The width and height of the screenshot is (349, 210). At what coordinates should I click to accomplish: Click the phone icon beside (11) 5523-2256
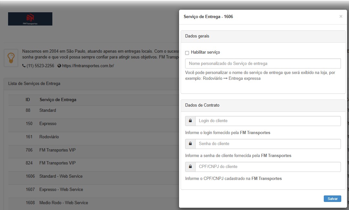coord(24,66)
